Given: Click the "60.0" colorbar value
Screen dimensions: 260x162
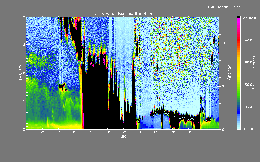Looking at the screenshot, I should click(x=249, y=107).
